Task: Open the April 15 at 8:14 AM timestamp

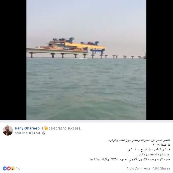Action: click(27, 133)
